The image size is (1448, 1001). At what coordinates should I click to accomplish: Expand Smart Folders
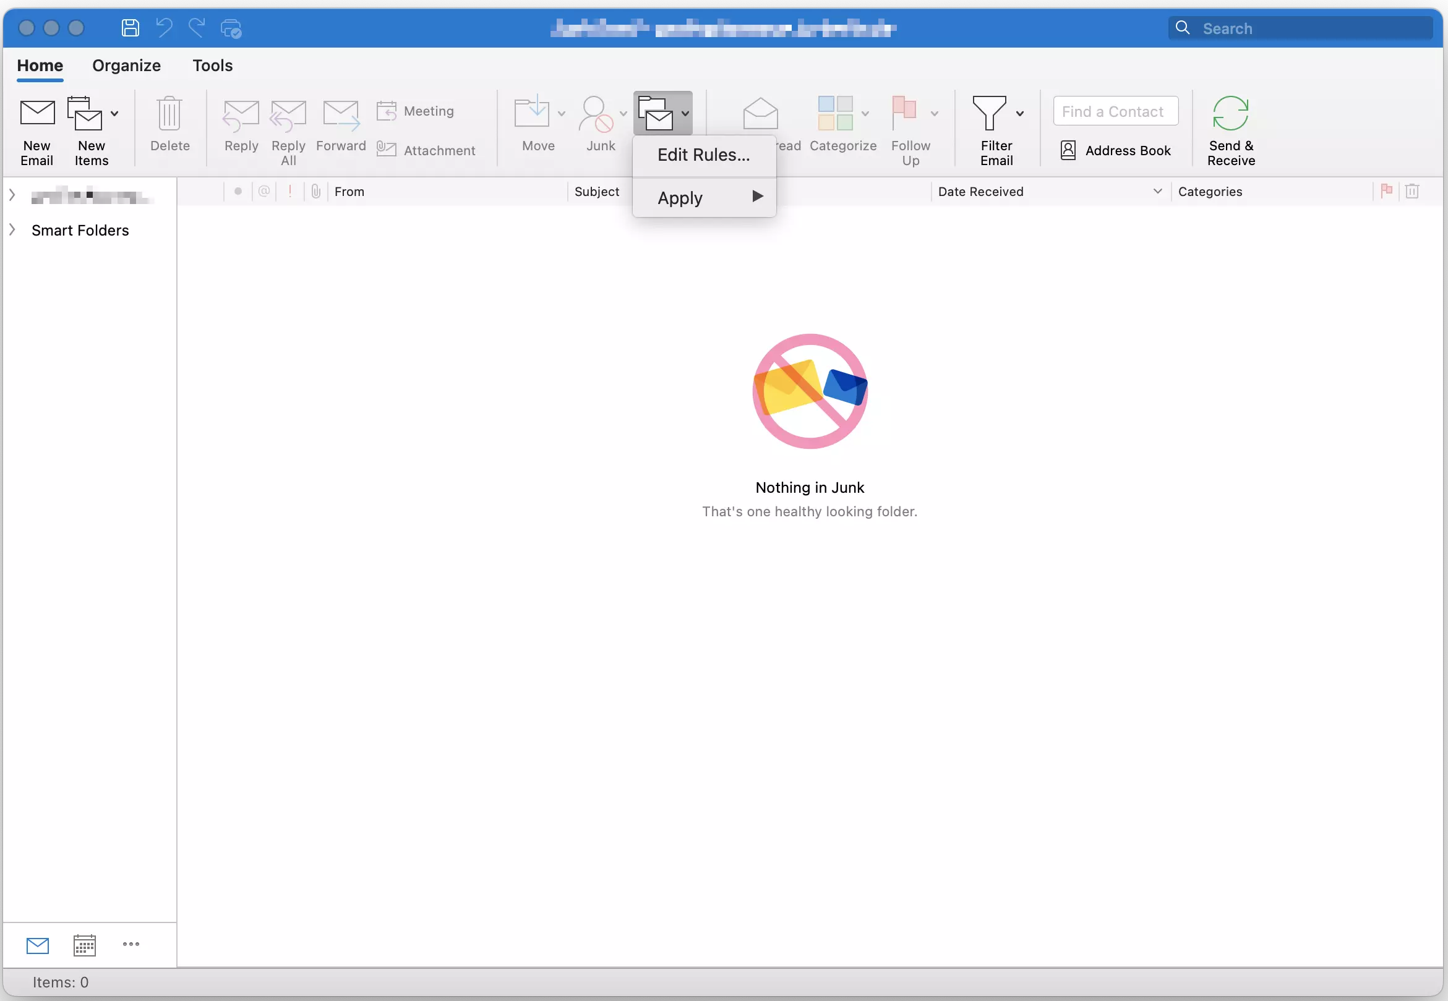tap(12, 230)
